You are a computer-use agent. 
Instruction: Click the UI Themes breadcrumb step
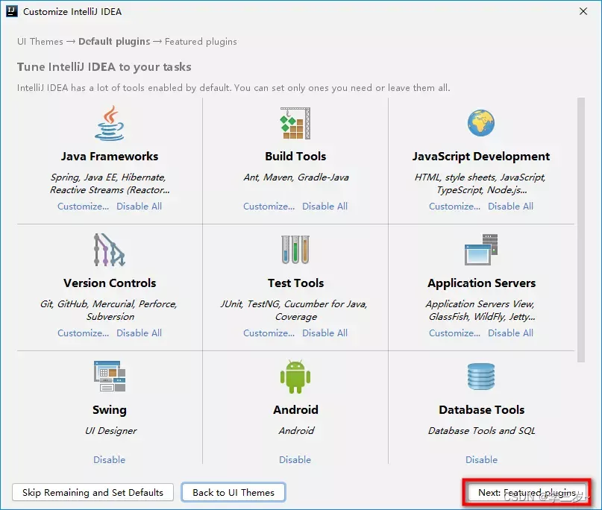[x=40, y=42]
